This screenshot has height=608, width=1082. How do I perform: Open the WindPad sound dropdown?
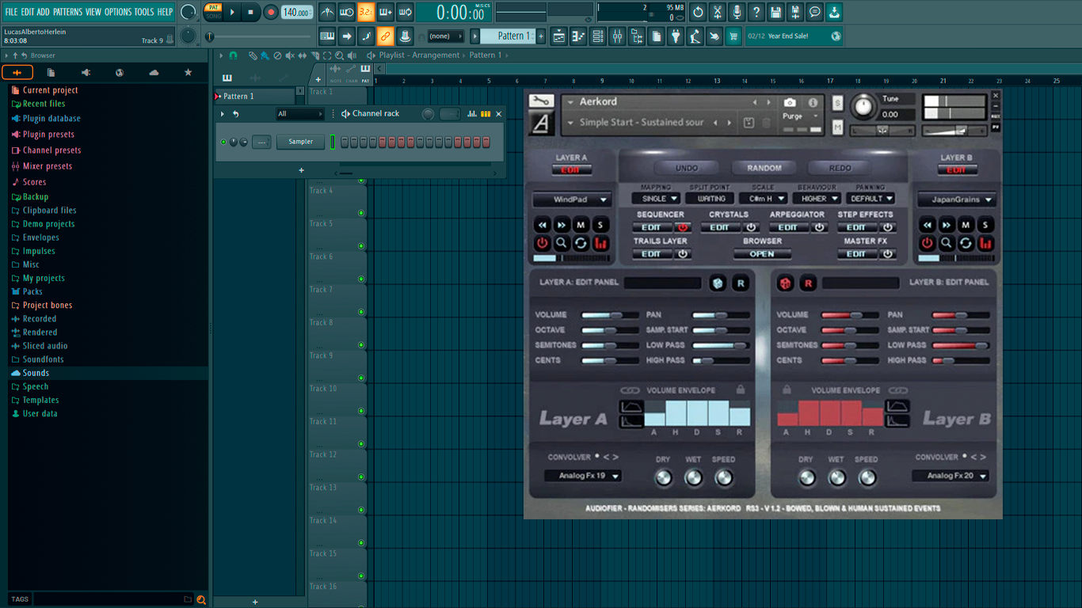click(x=571, y=199)
